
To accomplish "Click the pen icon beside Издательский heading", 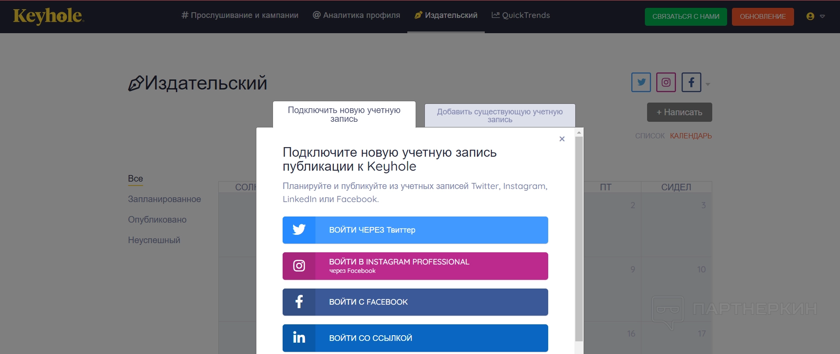I will pyautogui.click(x=136, y=83).
